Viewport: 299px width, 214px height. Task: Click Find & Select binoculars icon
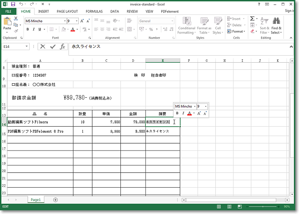click(x=276, y=21)
